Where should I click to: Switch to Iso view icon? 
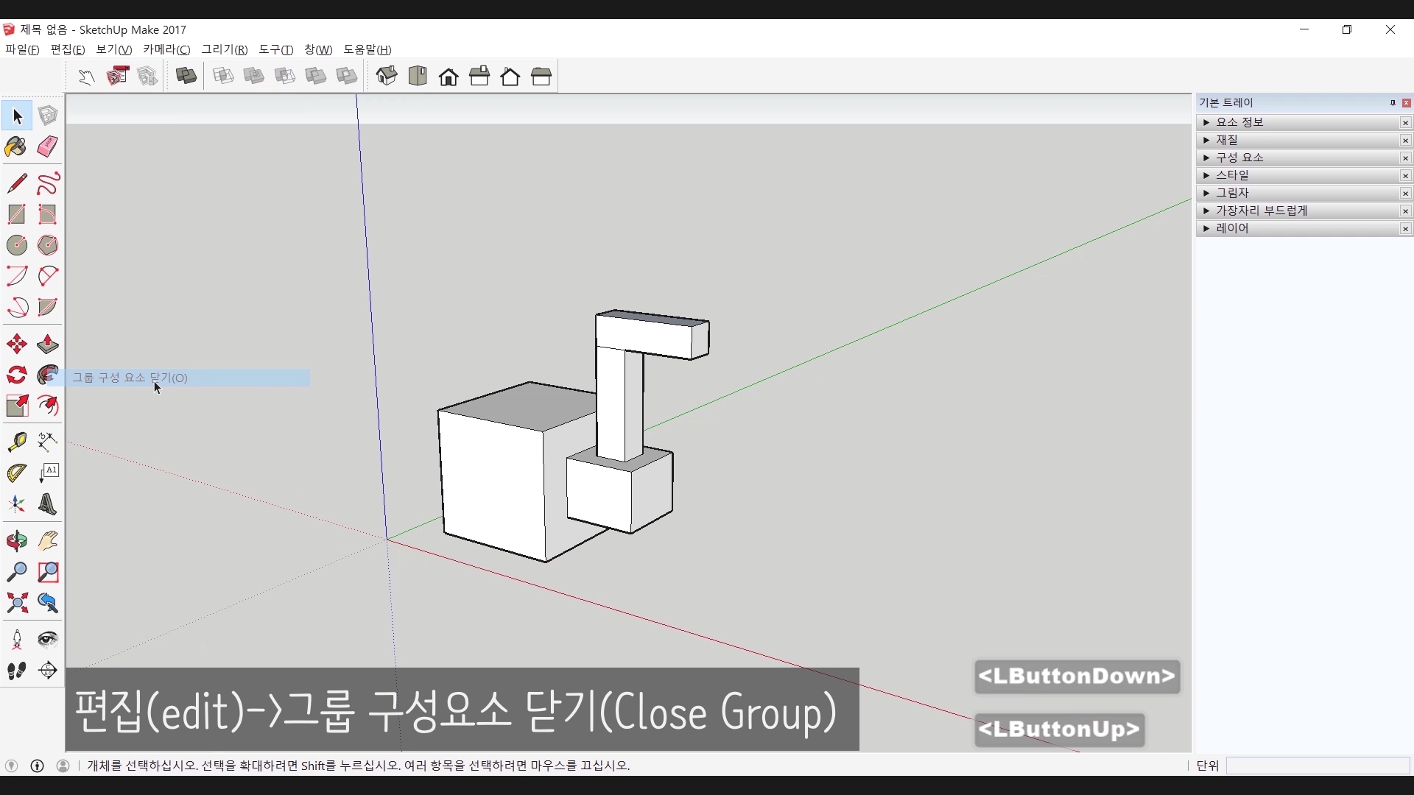tap(387, 76)
